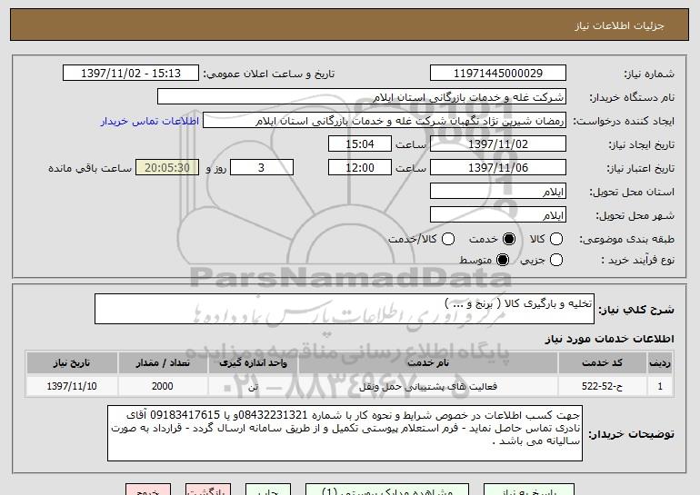
Task: Click the delivery city field ایلام
Action: click(498, 215)
